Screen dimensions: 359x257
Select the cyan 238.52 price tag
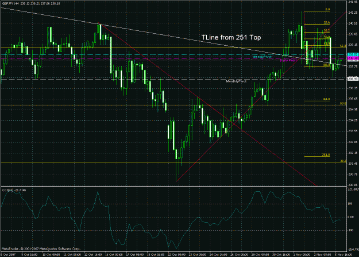[x=353, y=54]
